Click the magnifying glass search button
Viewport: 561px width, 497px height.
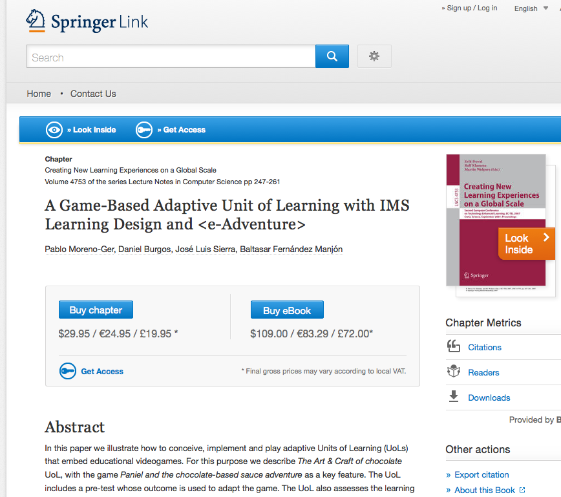click(332, 56)
